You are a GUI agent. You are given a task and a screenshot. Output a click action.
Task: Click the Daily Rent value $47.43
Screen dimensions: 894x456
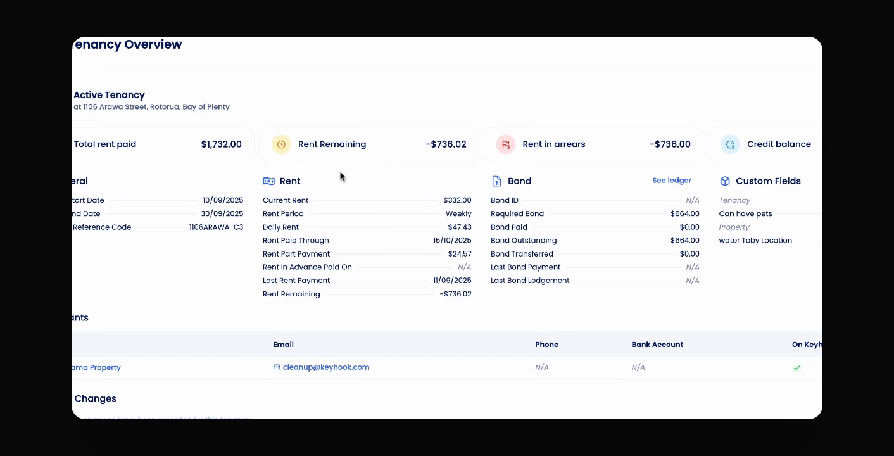460,227
